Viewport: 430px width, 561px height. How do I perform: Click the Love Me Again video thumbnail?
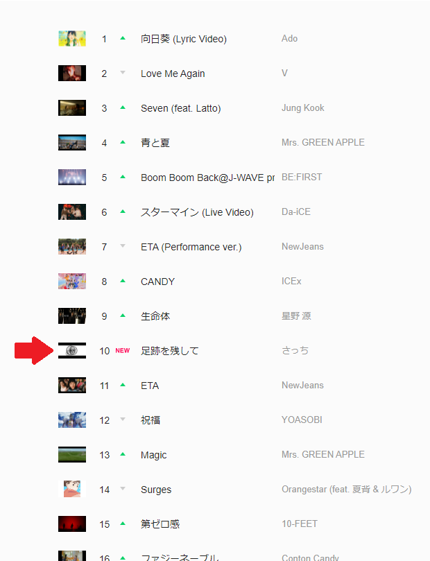tap(72, 74)
